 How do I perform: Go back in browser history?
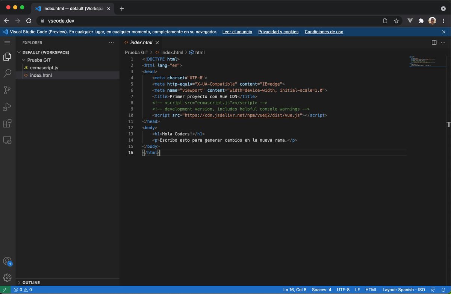pyautogui.click(x=6, y=21)
